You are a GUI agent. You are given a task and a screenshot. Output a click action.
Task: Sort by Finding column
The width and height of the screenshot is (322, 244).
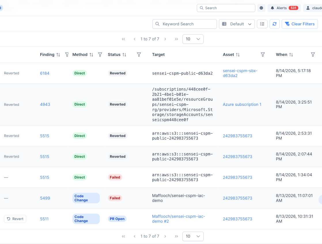[x=58, y=55]
